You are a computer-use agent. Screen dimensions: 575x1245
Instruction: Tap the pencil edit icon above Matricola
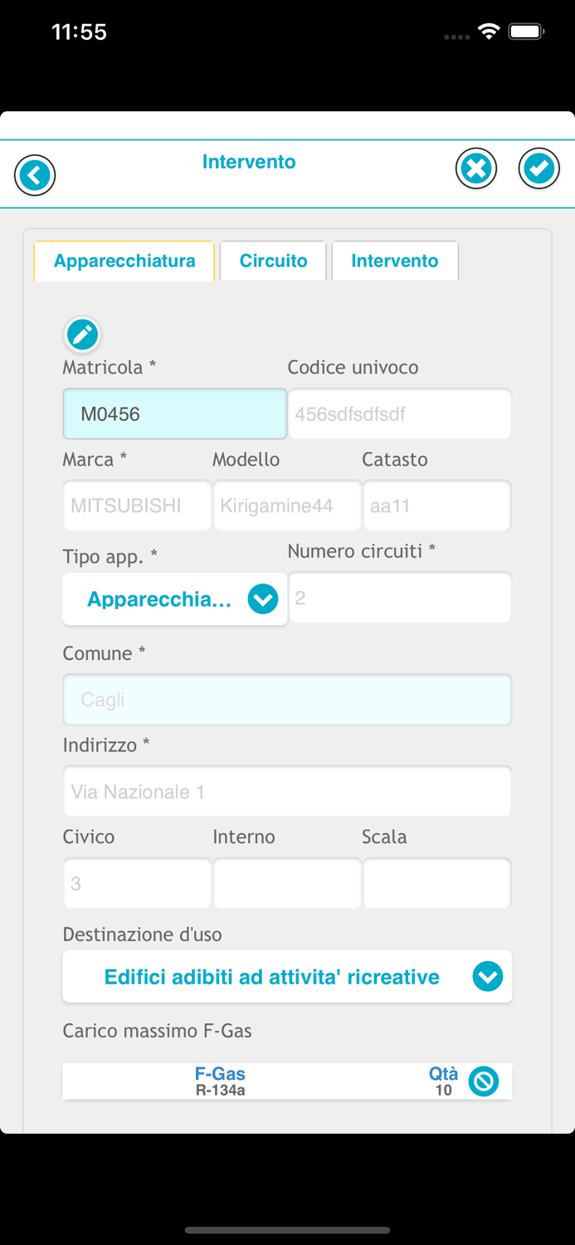click(82, 334)
